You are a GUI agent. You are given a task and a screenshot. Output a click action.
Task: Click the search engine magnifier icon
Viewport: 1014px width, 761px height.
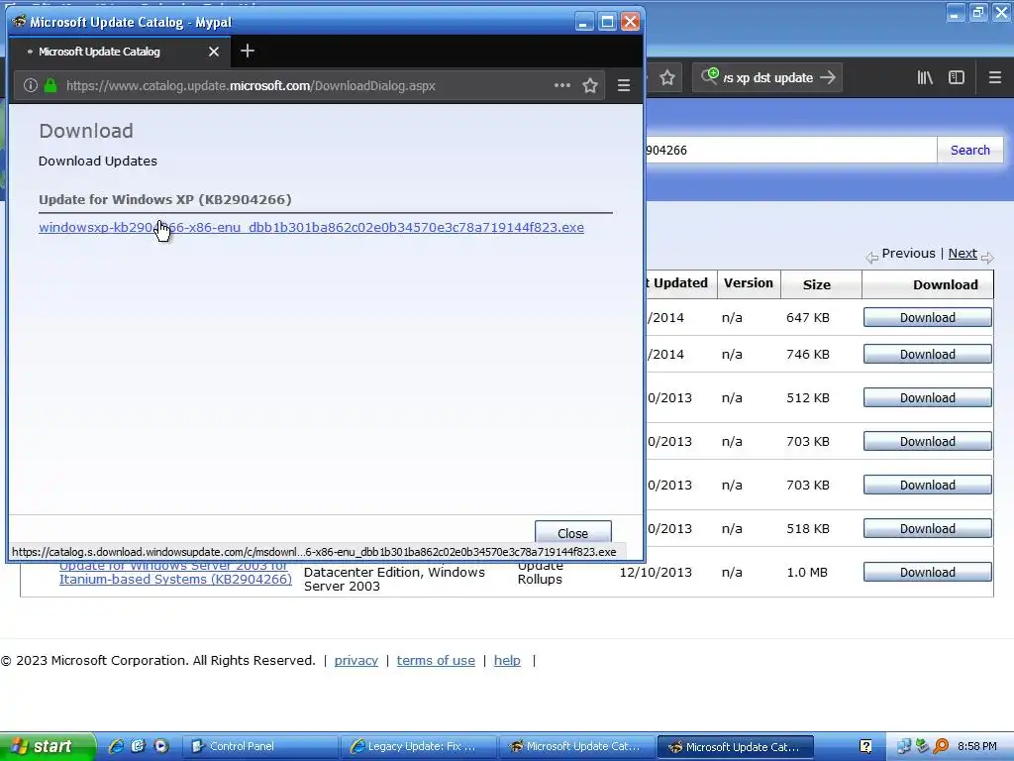[709, 76]
